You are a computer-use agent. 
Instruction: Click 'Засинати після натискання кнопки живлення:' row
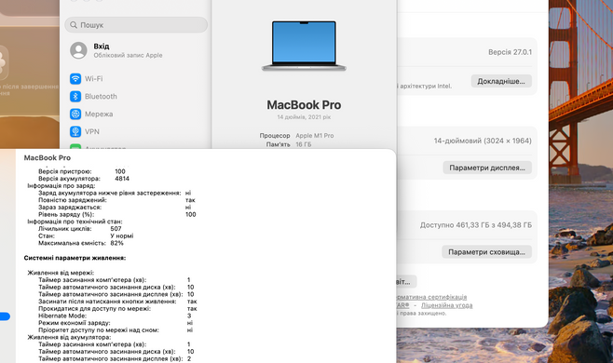[117, 302]
